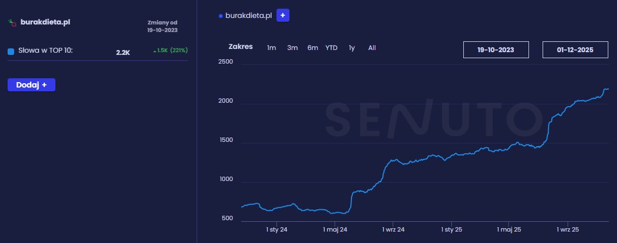
Task: Select the 6m range option
Action: tap(312, 48)
